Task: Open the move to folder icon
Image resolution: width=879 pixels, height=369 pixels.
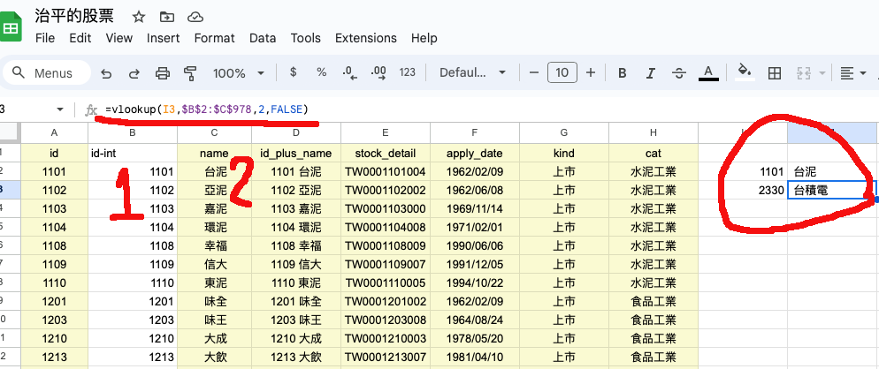Action: click(167, 17)
